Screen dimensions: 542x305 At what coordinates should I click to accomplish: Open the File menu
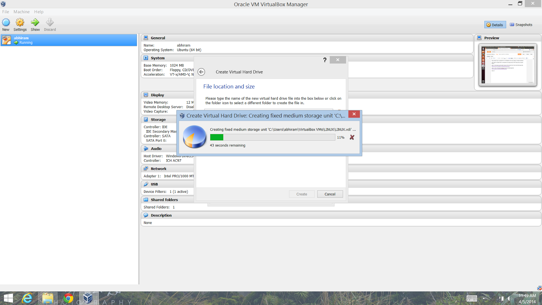(6, 12)
